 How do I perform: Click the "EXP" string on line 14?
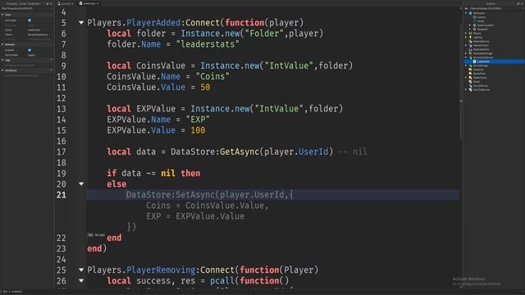pyautogui.click(x=198, y=120)
